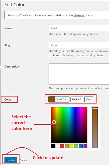Click the vertical brown saturation slider handle
Screen dimensions: 109x165
coord(95,108)
